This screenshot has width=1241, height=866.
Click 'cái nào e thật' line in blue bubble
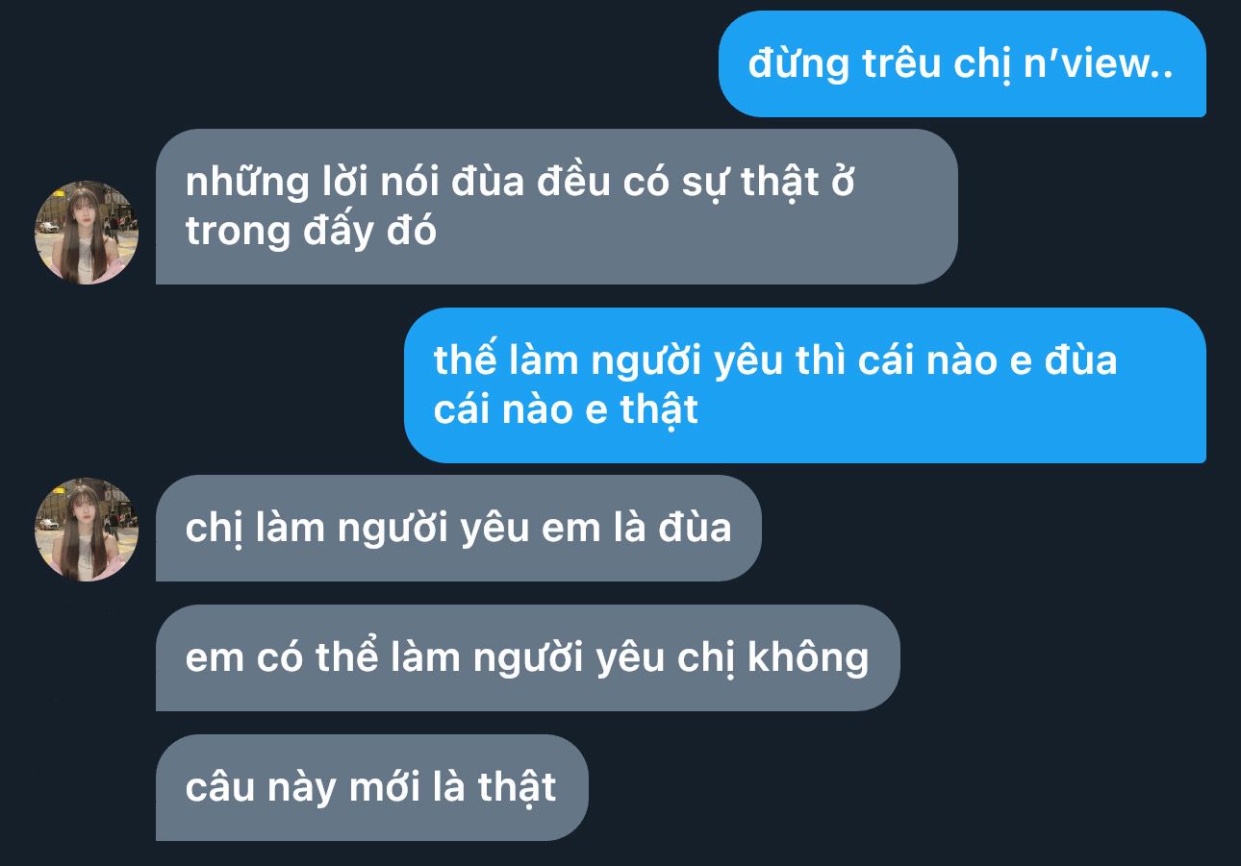[x=566, y=410]
